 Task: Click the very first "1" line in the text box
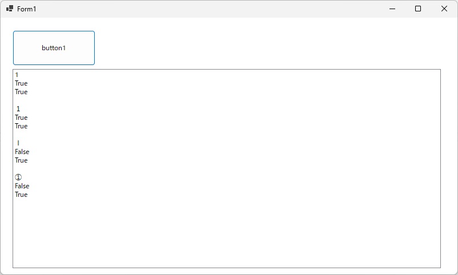tap(17, 75)
